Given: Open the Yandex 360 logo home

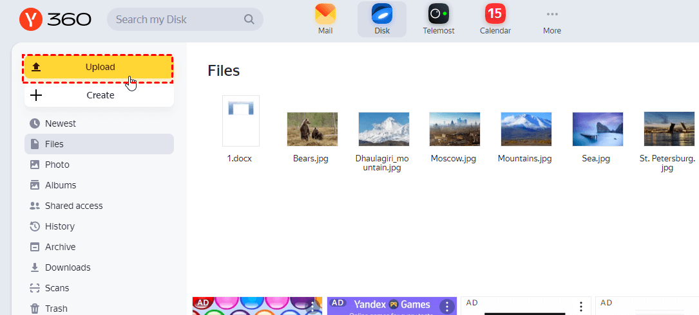Looking at the screenshot, I should (x=55, y=19).
